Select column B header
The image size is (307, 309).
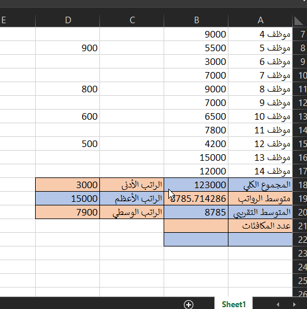coord(196,20)
